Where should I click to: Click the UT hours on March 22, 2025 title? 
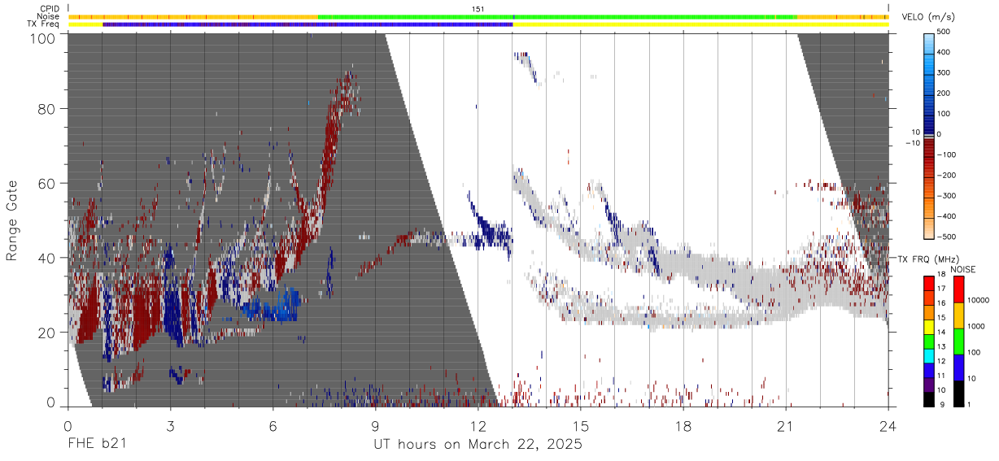(x=478, y=445)
